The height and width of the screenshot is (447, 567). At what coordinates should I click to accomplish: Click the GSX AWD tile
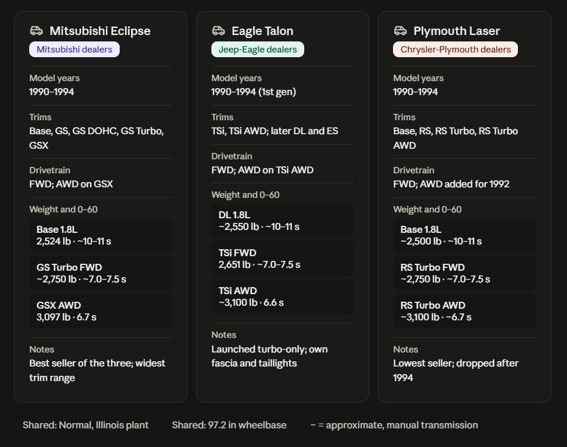click(100, 311)
